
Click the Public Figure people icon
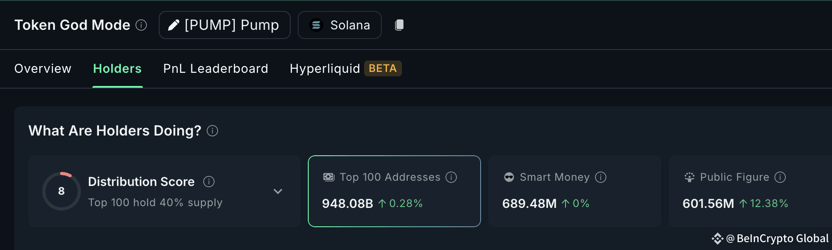coord(689,177)
